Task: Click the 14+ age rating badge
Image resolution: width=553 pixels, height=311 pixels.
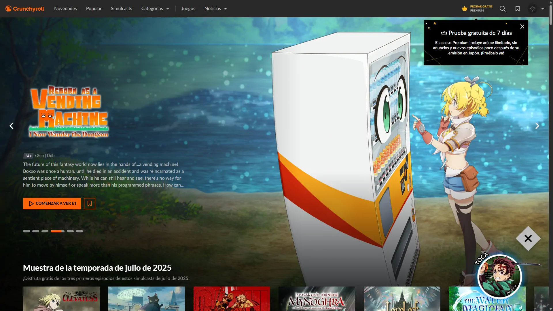Action: pyautogui.click(x=28, y=156)
